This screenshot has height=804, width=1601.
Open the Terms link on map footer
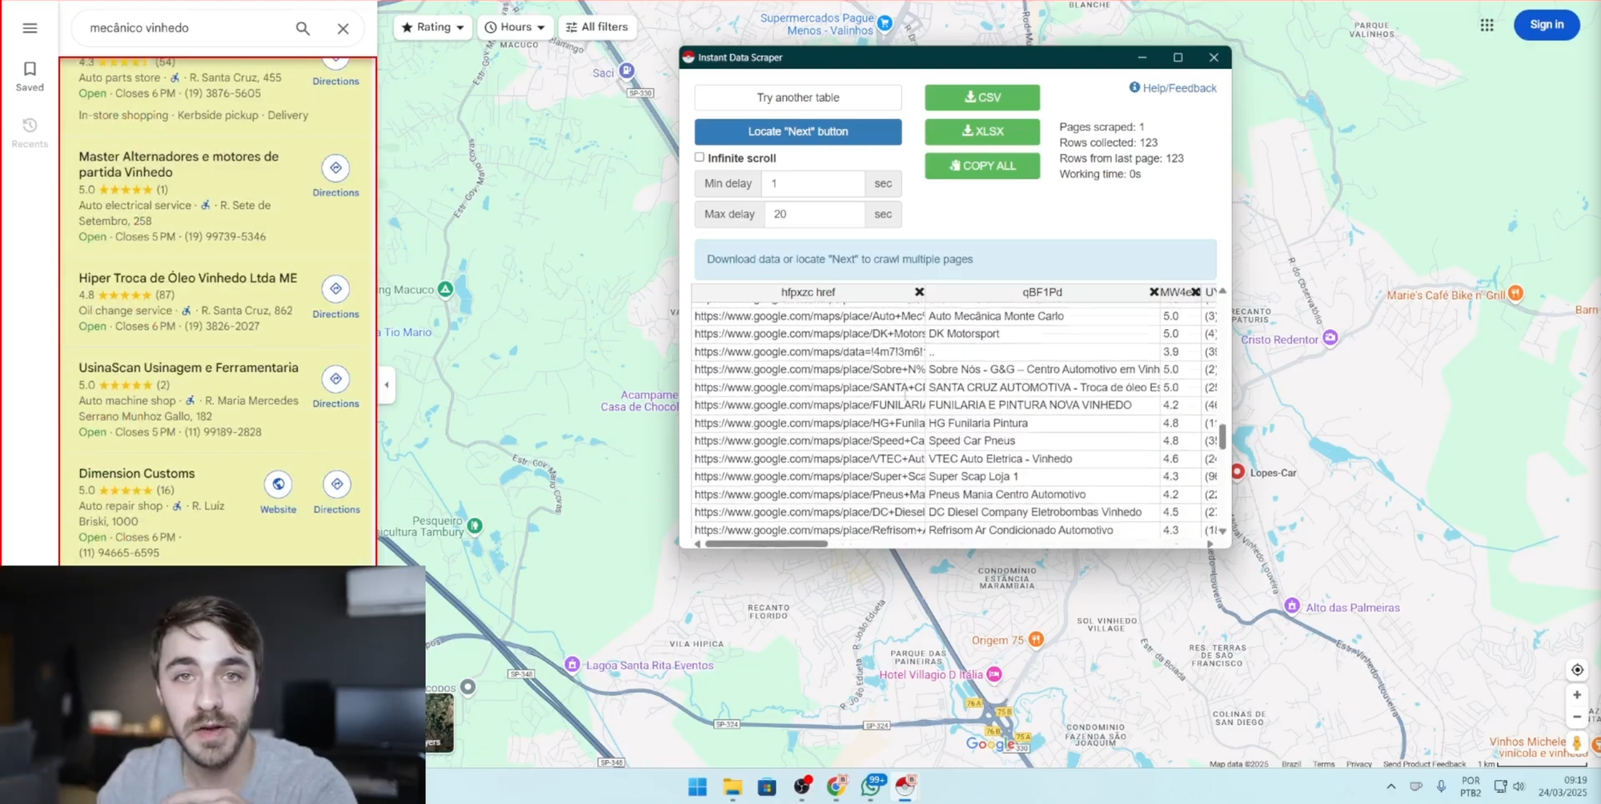(x=1323, y=764)
